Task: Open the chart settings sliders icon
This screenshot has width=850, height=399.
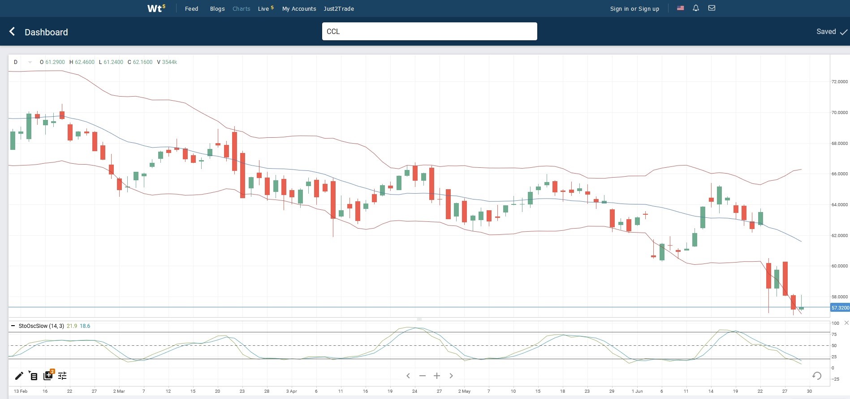Action: 62,376
